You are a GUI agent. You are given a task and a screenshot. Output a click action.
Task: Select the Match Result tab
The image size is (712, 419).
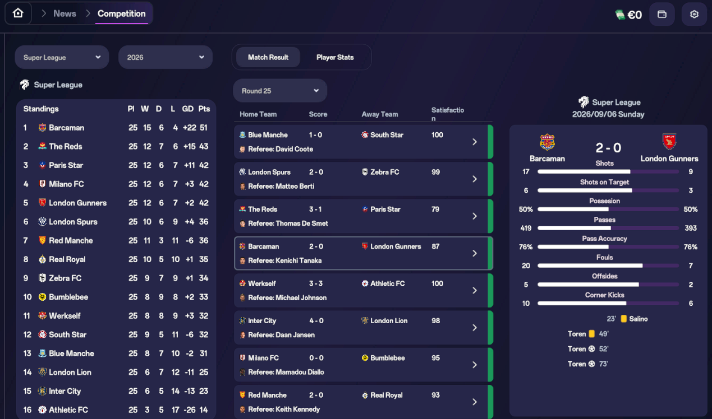click(x=268, y=57)
